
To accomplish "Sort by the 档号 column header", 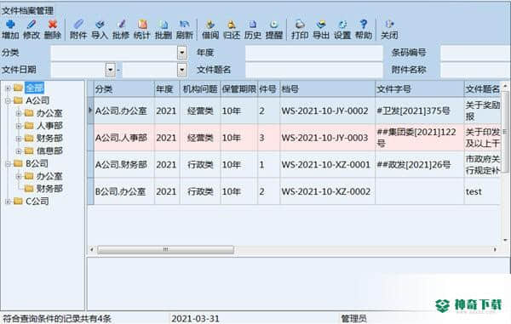I will click(328, 88).
